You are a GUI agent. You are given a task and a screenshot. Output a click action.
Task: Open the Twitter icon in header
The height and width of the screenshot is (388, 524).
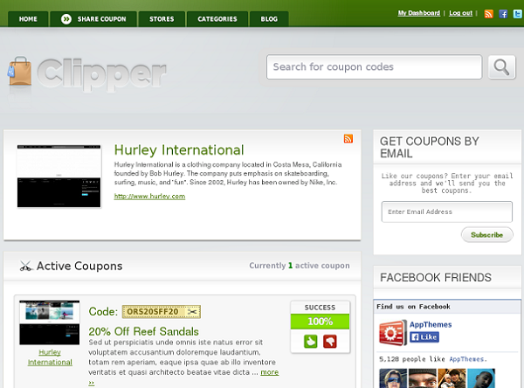pos(518,14)
